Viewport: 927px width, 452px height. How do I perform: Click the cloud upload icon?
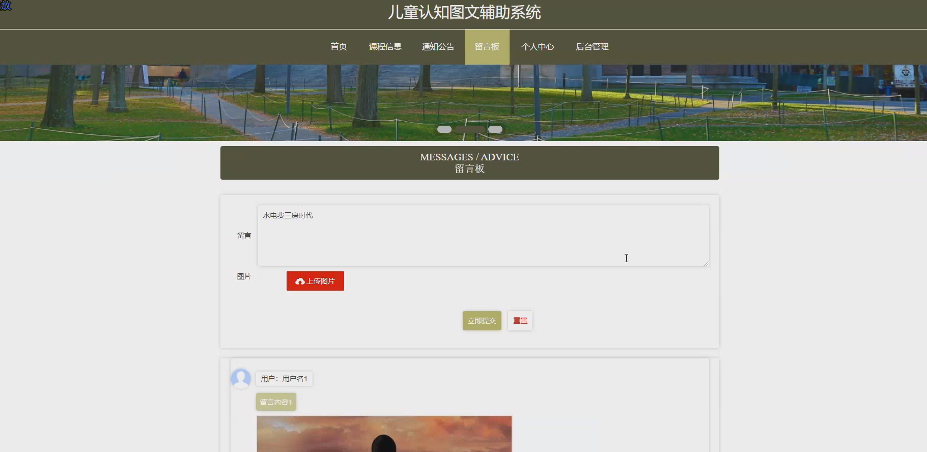(x=300, y=281)
